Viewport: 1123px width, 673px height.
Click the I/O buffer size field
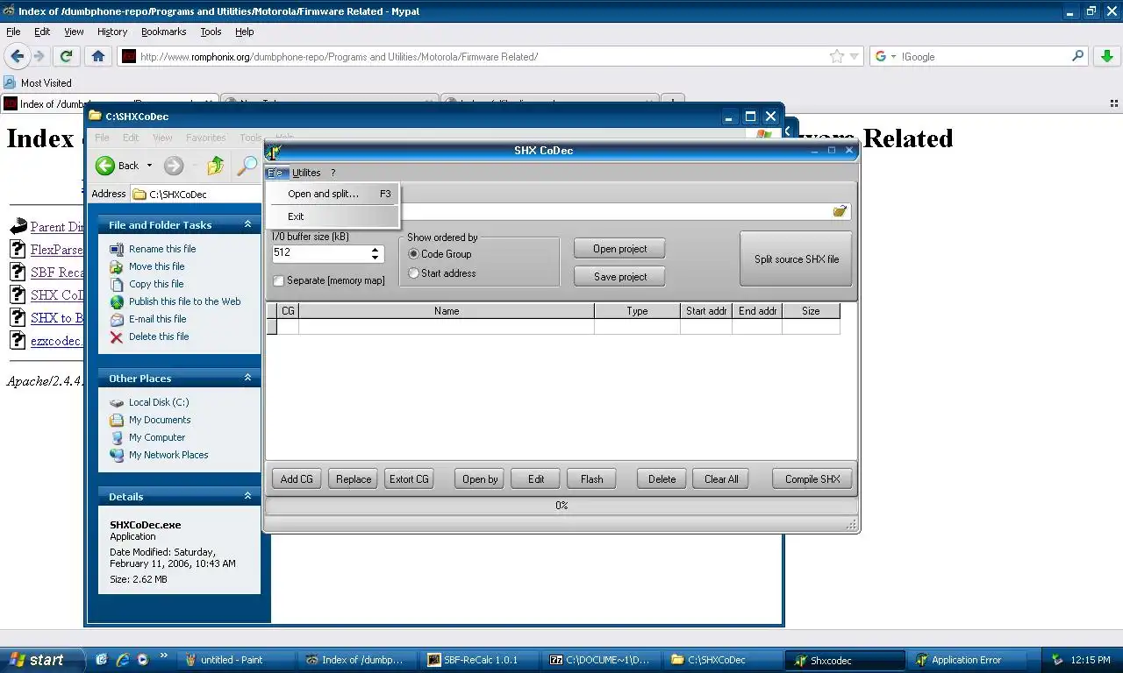321,253
